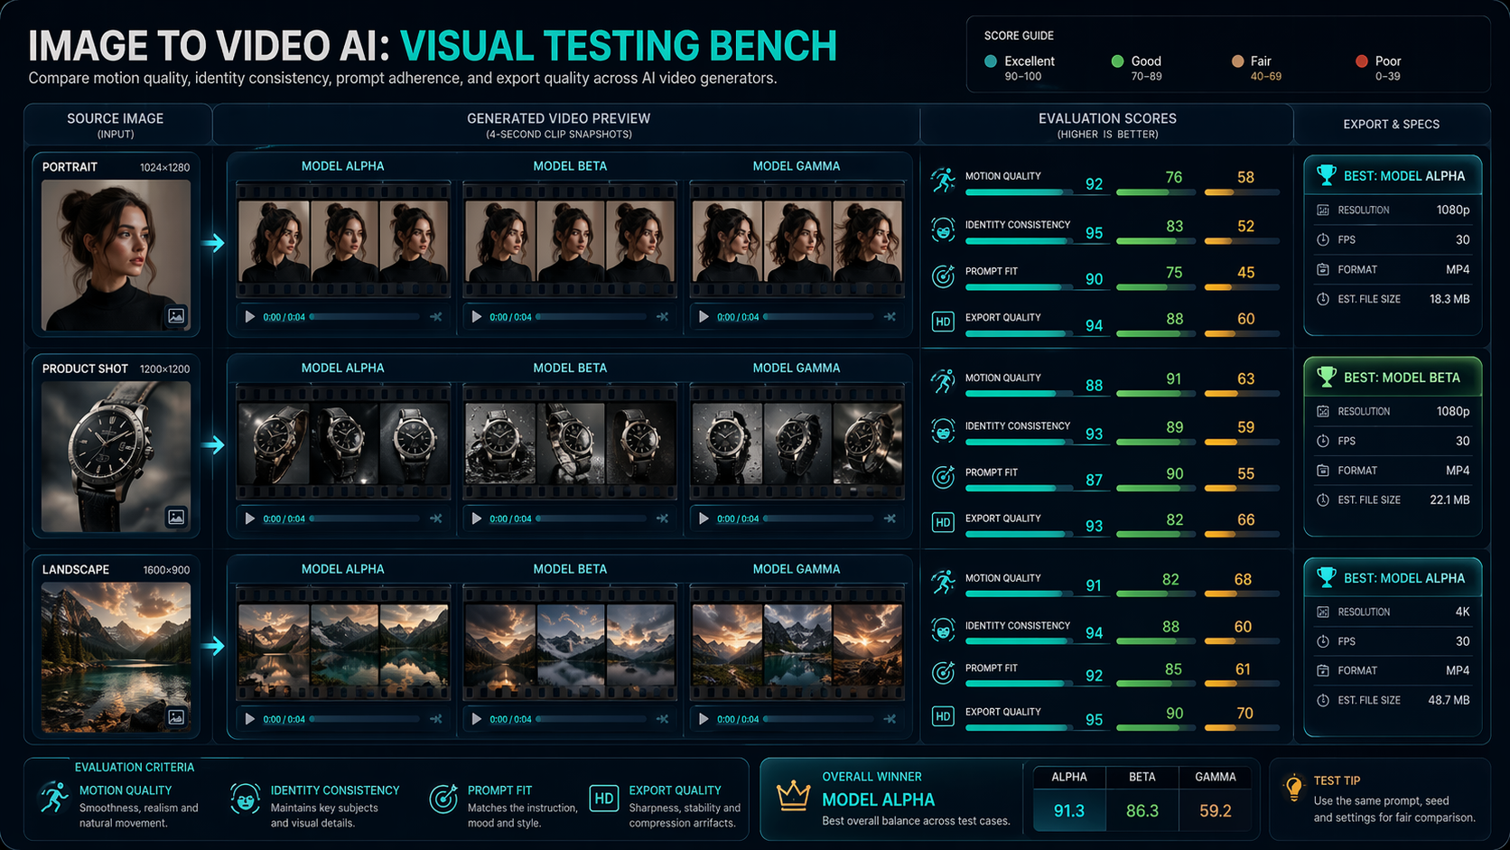Click the Landscape Model Alpha filmstrip preview
1510x850 pixels.
point(343,642)
